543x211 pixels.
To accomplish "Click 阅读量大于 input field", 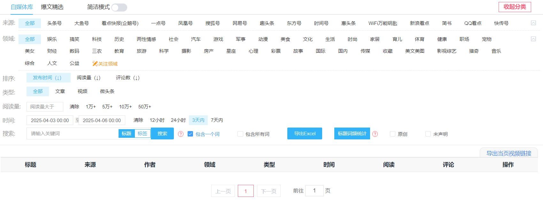I will point(45,106).
